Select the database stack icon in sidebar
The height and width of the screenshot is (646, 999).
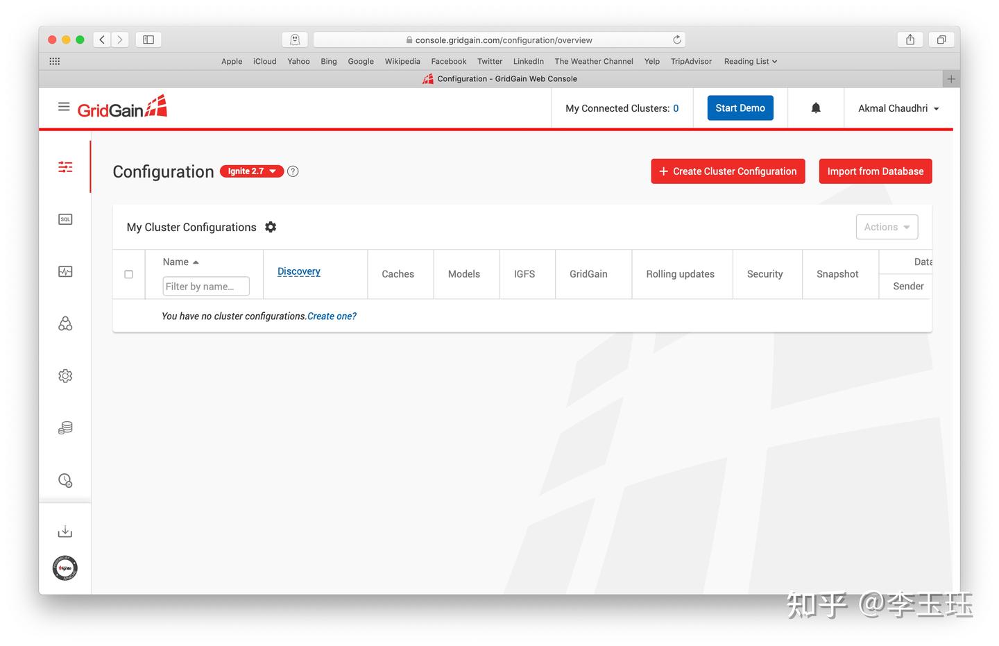click(x=65, y=427)
